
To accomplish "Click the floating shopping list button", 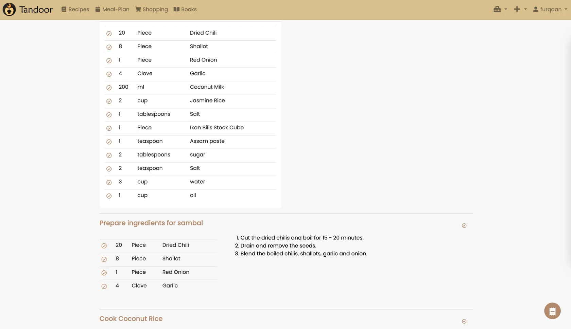I will pyautogui.click(x=552, y=311).
